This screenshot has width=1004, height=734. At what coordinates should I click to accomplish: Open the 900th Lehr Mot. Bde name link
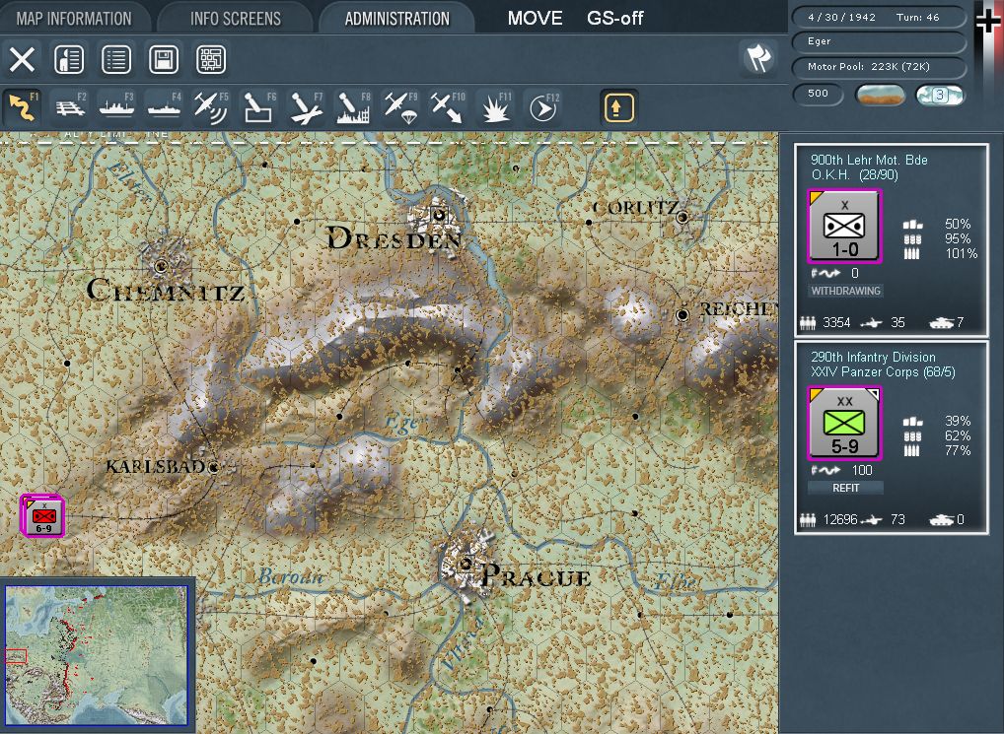(869, 160)
